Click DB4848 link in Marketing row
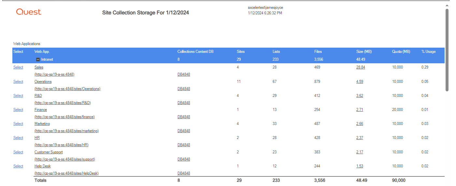Image resolution: width=456 pixels, height=186 pixels. 184,131
